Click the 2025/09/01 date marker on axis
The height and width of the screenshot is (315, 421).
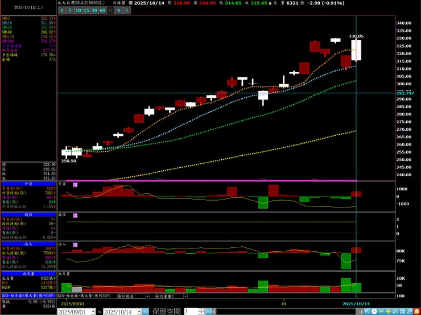tap(73, 304)
